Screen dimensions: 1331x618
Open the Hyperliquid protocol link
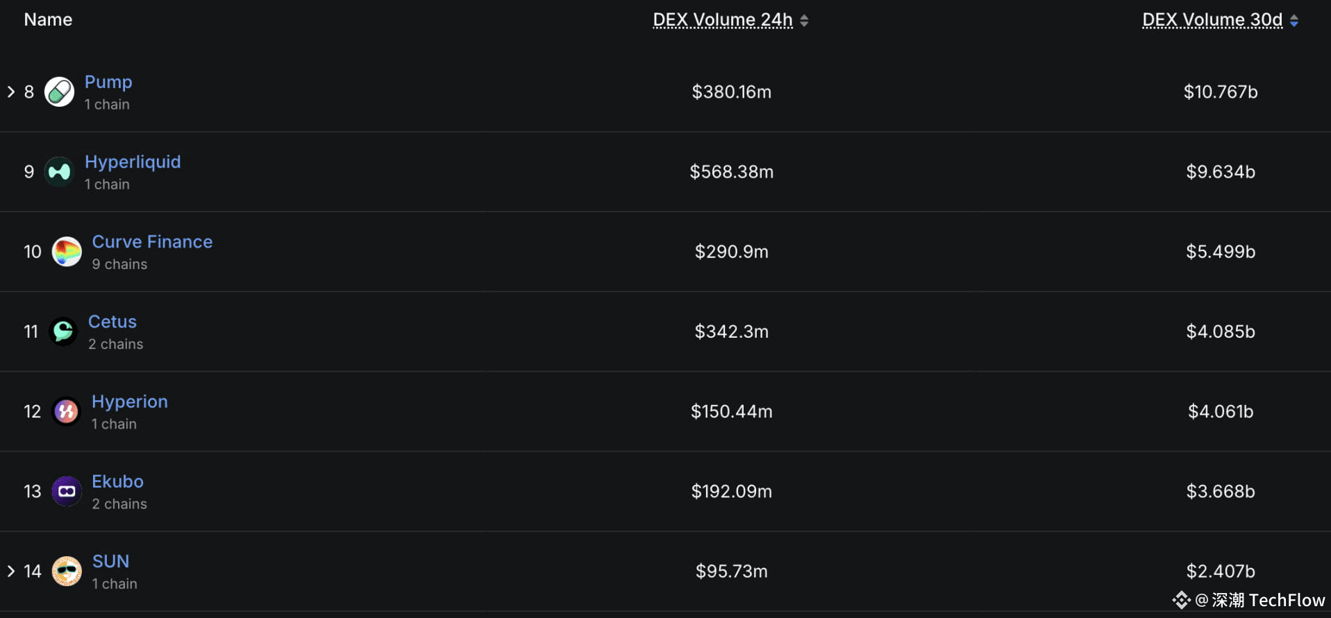[133, 162]
